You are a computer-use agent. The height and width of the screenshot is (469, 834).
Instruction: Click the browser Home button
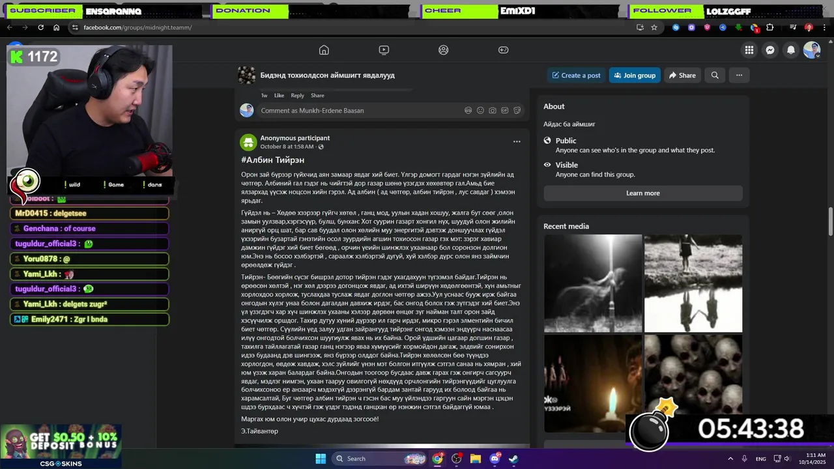coord(56,27)
